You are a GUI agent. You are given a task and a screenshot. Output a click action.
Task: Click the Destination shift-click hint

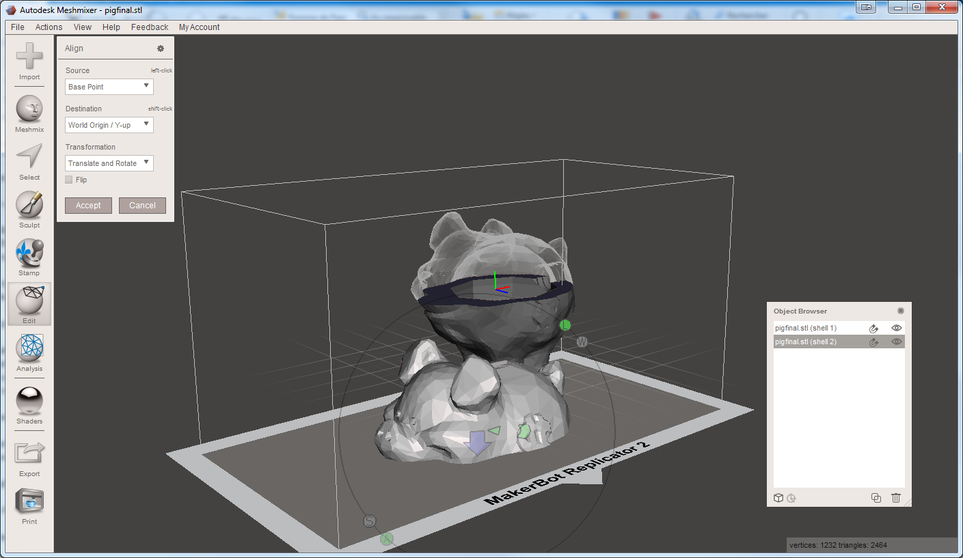coord(160,109)
